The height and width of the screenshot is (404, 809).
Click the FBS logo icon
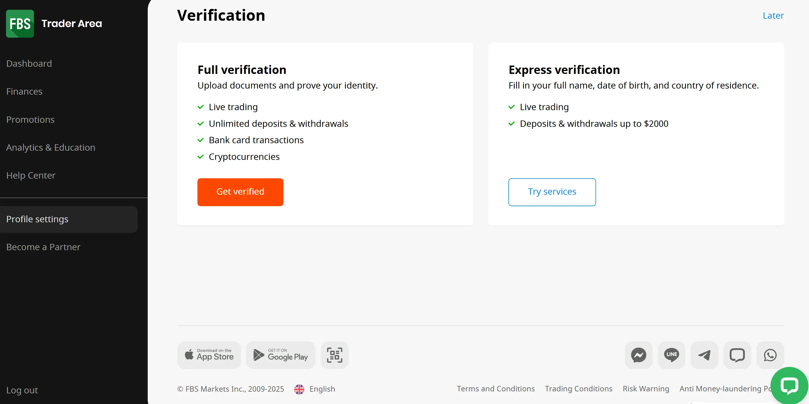tap(20, 24)
